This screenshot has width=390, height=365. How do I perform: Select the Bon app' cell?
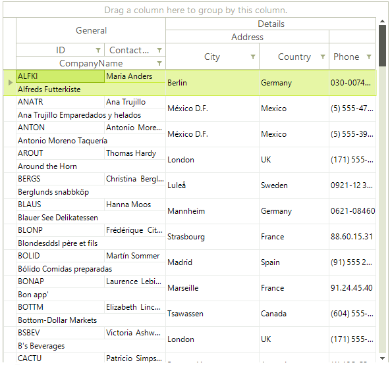click(91, 295)
